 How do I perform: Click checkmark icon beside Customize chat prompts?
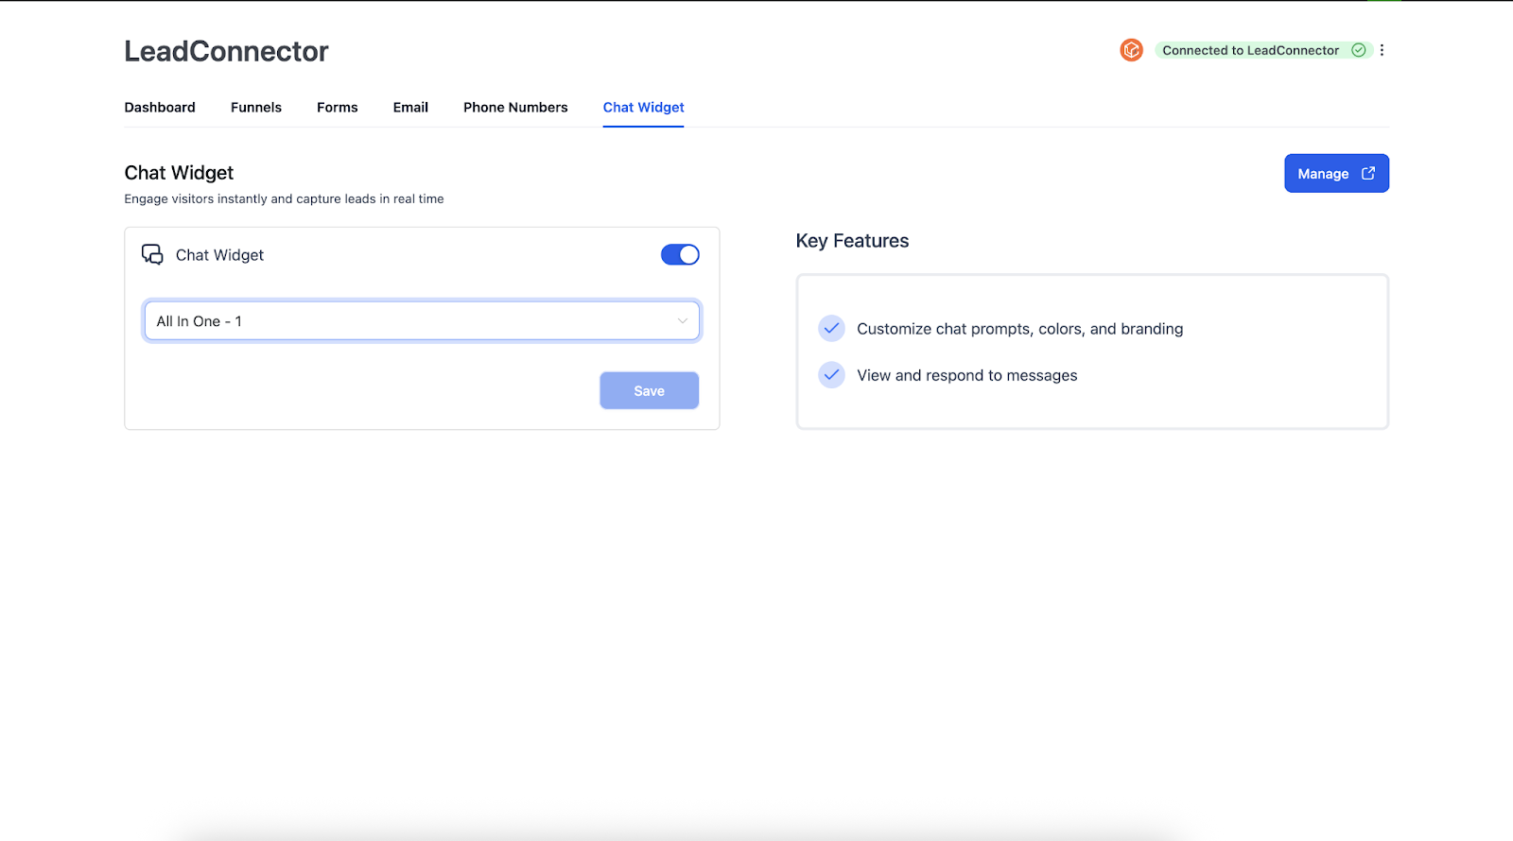[x=831, y=328]
